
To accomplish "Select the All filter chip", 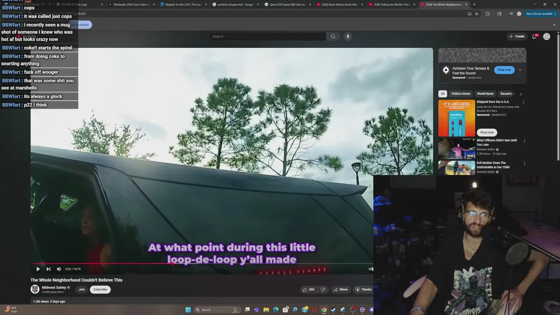I will (443, 94).
